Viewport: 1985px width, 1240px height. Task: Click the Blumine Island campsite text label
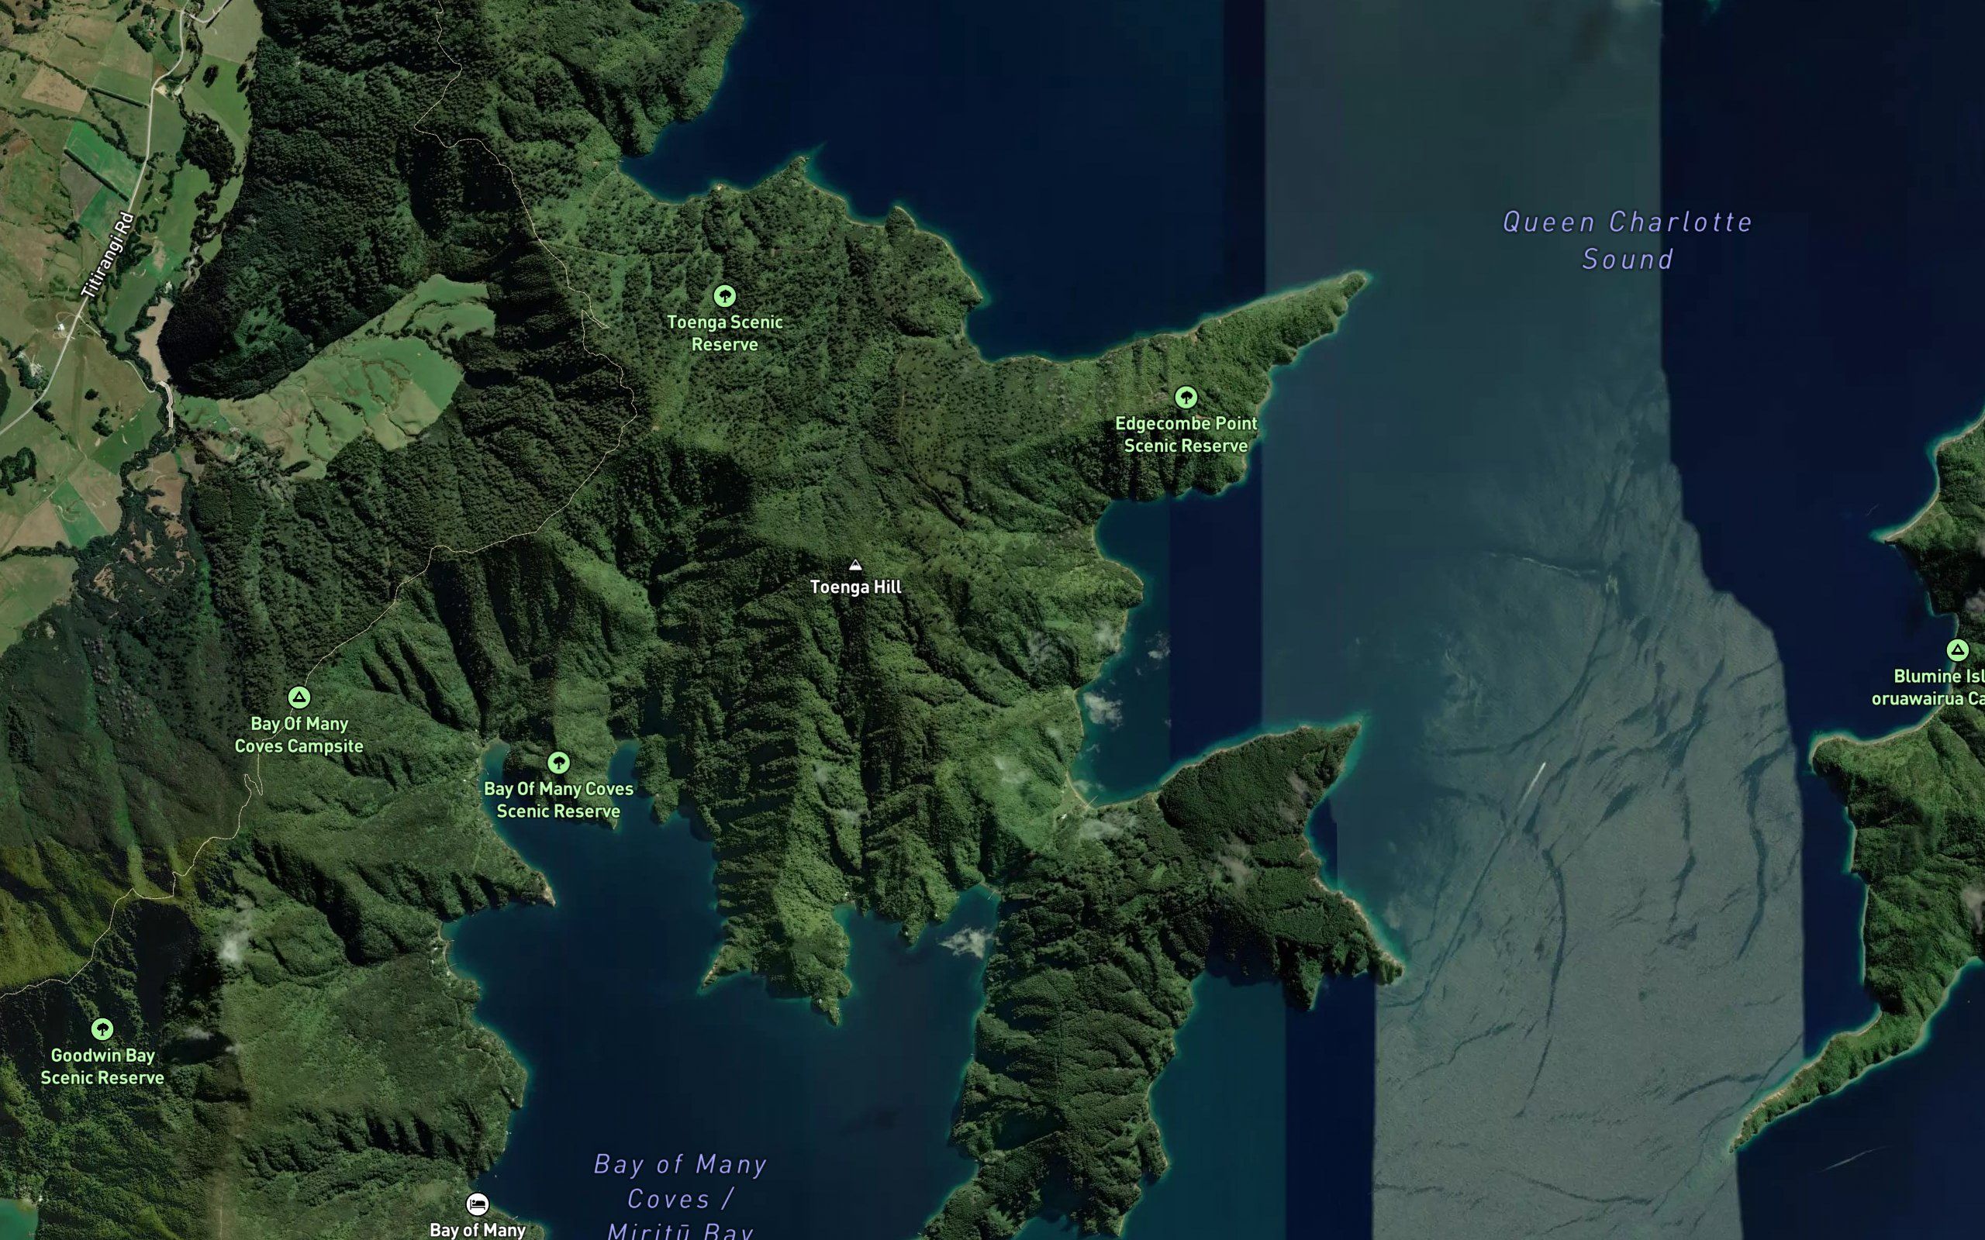(1929, 687)
